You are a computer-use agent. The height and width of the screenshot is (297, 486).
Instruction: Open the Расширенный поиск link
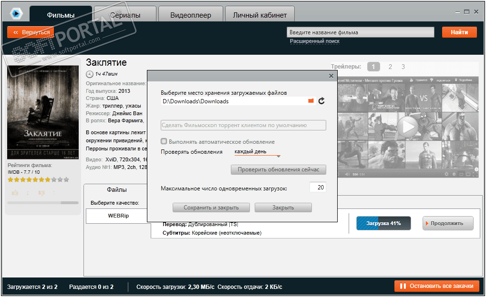(x=315, y=41)
